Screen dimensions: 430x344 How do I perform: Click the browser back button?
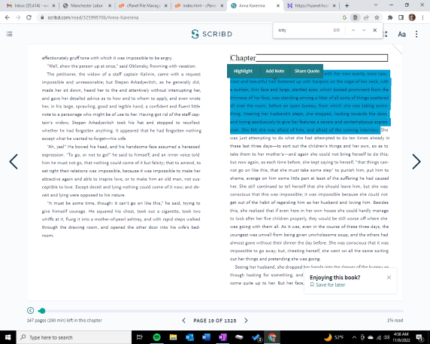point(8,17)
